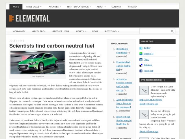Click the Elemental logo icon
Image resolution: width=185 pixels, height=139 pixels.
click(x=12, y=18)
